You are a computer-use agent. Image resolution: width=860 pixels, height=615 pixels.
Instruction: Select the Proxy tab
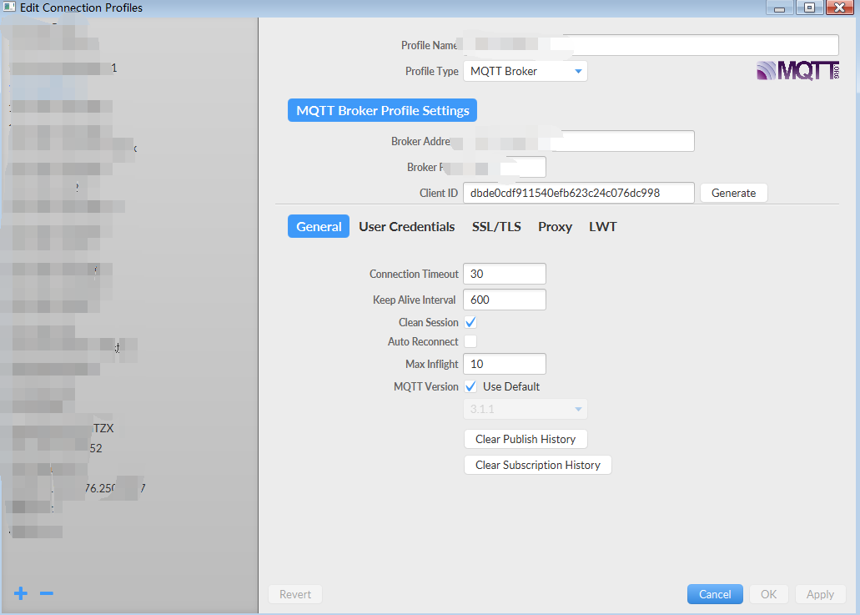tap(555, 226)
